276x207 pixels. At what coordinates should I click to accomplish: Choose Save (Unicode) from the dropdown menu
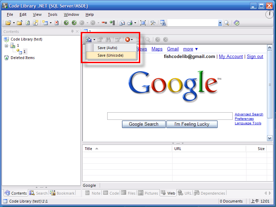(x=111, y=55)
